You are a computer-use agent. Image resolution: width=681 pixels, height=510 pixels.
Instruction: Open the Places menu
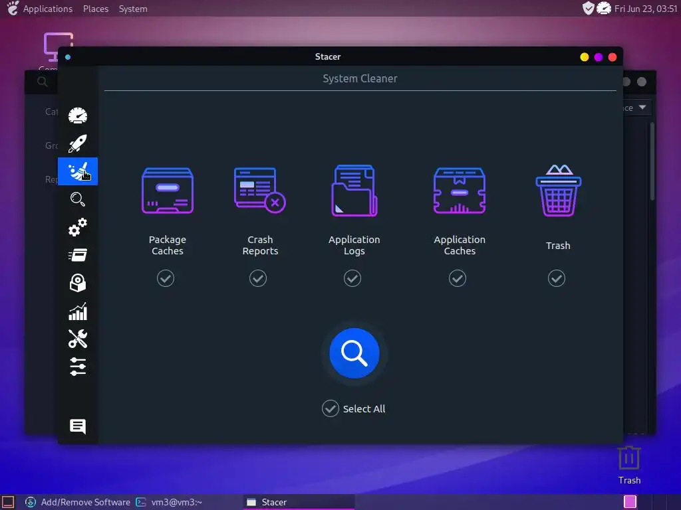[x=96, y=9]
